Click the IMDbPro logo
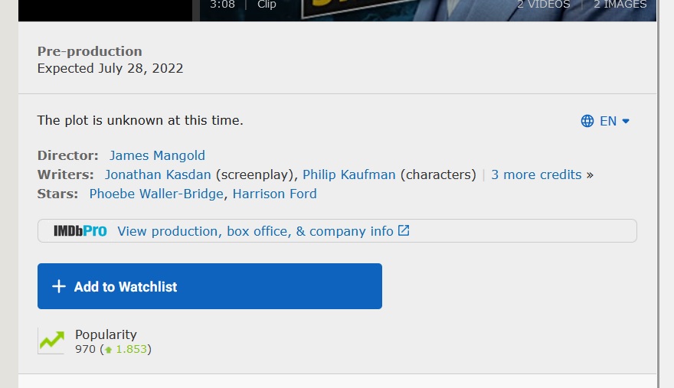This screenshot has height=388, width=674. [x=80, y=231]
